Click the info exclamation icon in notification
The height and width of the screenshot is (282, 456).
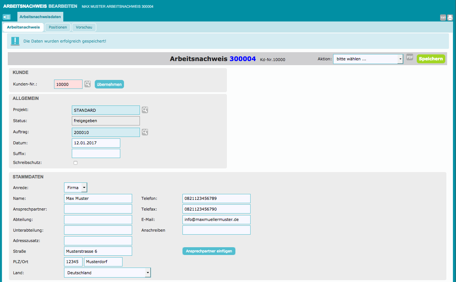pos(15,41)
